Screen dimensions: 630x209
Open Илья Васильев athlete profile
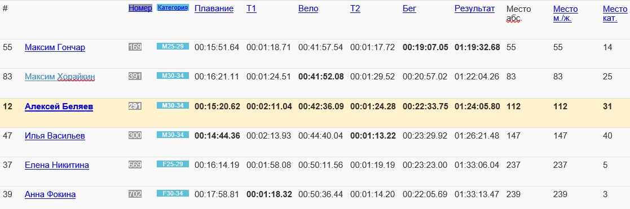[x=55, y=136]
